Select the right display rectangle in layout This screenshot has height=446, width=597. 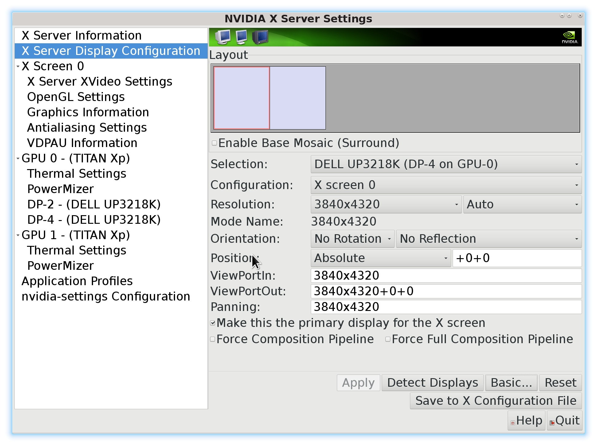click(x=298, y=98)
